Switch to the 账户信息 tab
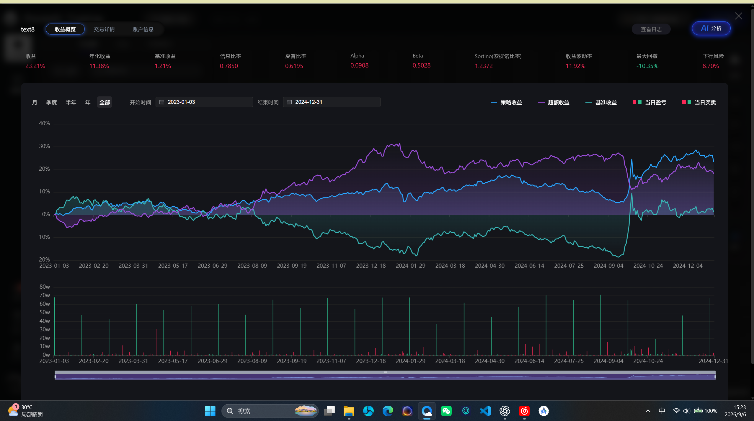Image resolution: width=754 pixels, height=421 pixels. tap(143, 29)
